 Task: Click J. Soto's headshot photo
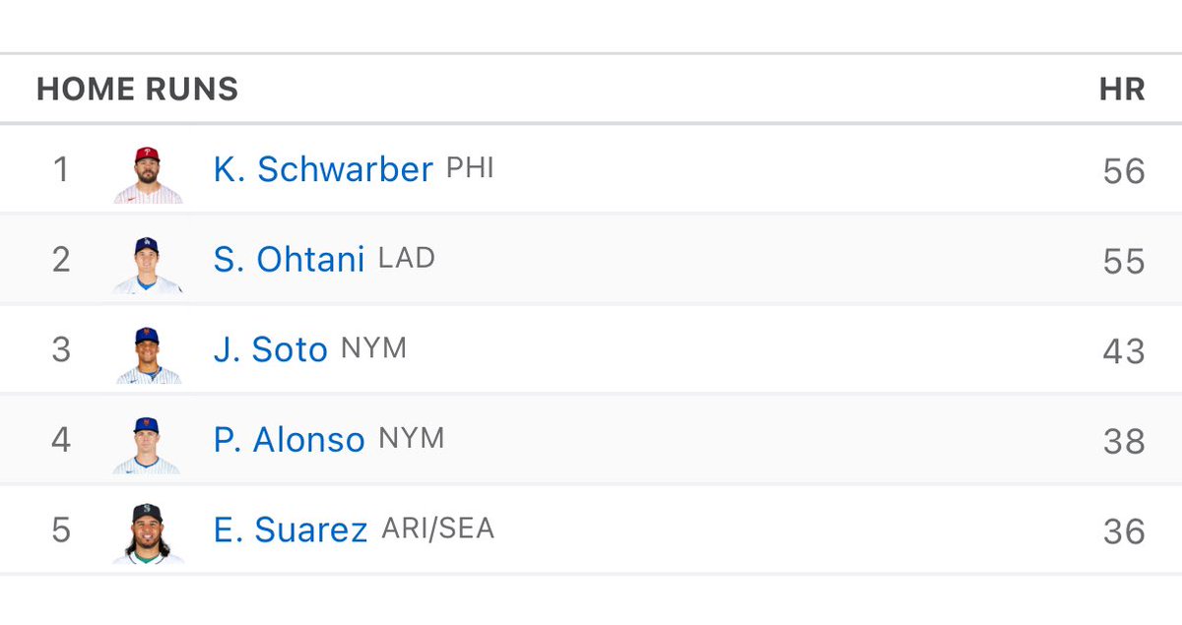coord(148,354)
